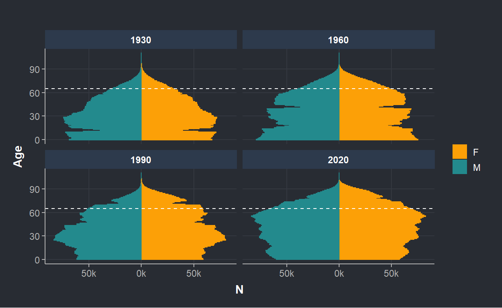The image size is (502, 308).
Task: Click the Age axis title
Action: click(x=18, y=156)
